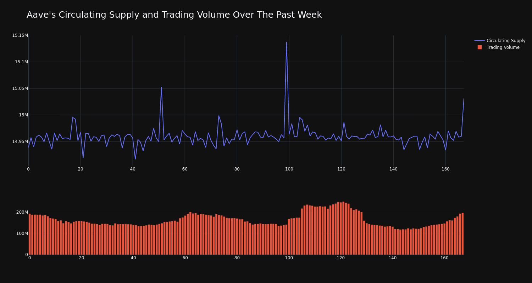The width and height of the screenshot is (532, 283).
Task: Click the 100M volume axis label
Action: [22, 233]
